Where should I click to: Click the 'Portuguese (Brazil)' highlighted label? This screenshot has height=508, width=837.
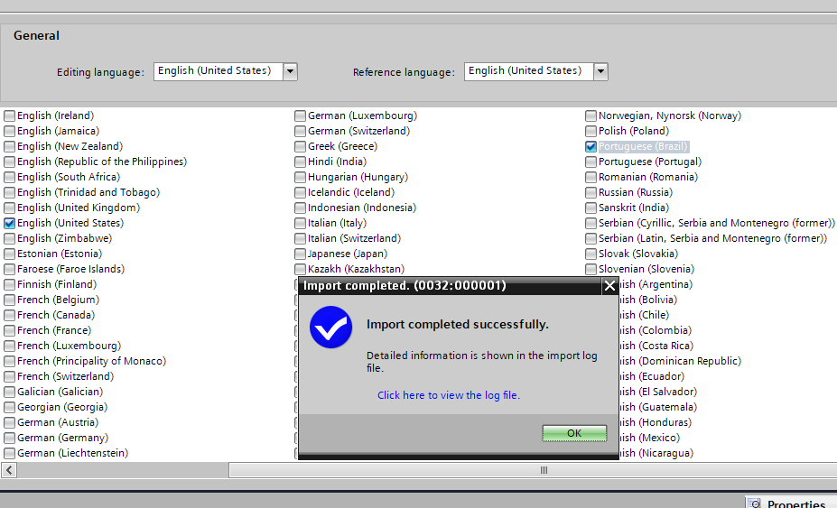pyautogui.click(x=643, y=146)
